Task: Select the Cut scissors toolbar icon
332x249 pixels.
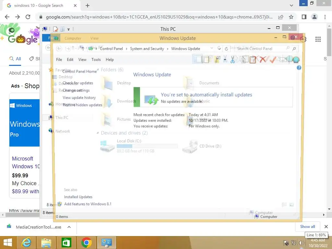Action: click(232, 60)
